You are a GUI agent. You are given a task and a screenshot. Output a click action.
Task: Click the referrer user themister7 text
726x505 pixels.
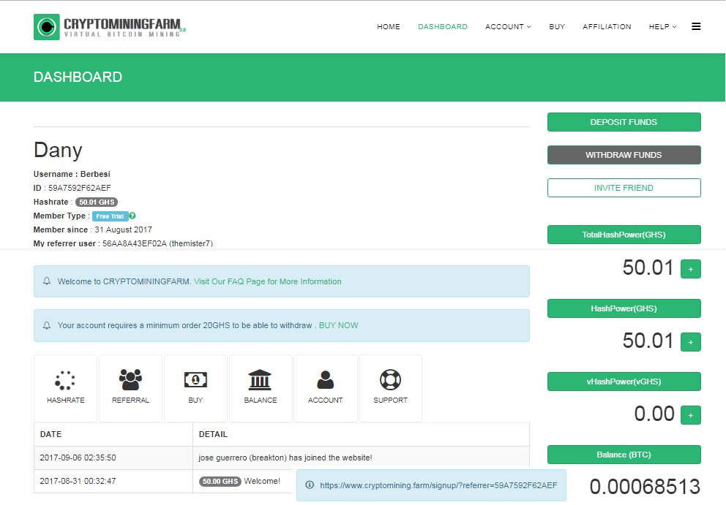pyautogui.click(x=123, y=243)
